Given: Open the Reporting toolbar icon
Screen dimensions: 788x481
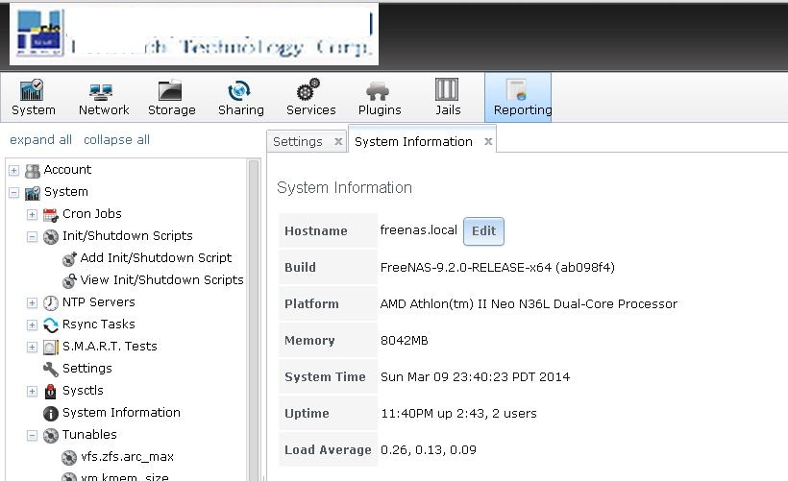Looking at the screenshot, I should point(516,90).
